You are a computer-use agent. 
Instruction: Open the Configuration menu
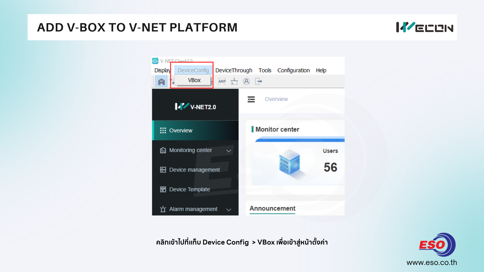click(293, 70)
